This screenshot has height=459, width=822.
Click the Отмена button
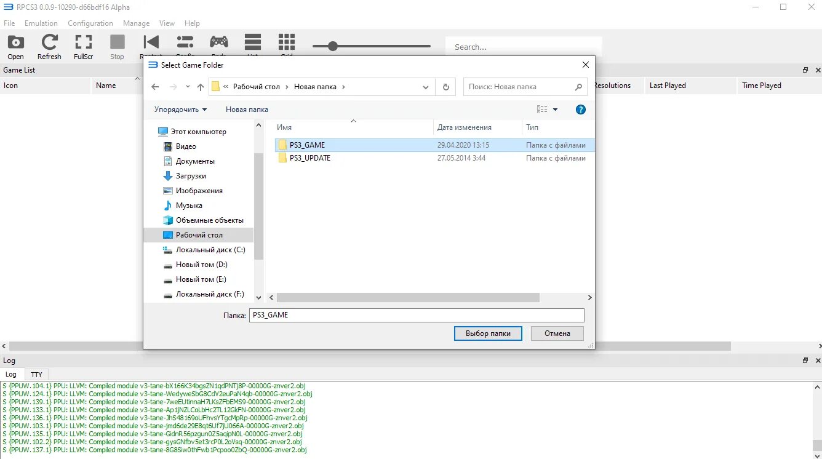557,333
